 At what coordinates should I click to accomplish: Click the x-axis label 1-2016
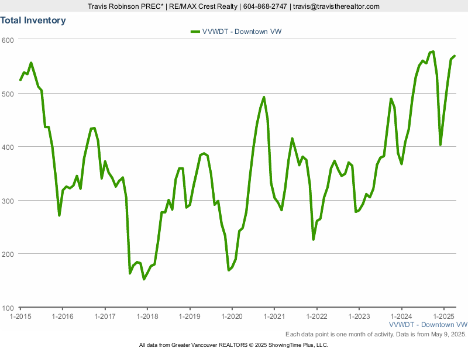63,316
